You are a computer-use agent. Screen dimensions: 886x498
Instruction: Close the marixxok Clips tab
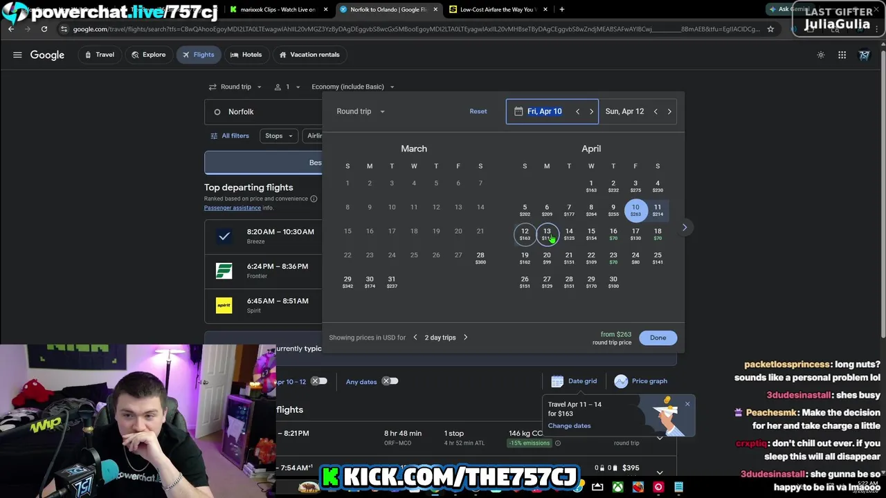[325, 10]
